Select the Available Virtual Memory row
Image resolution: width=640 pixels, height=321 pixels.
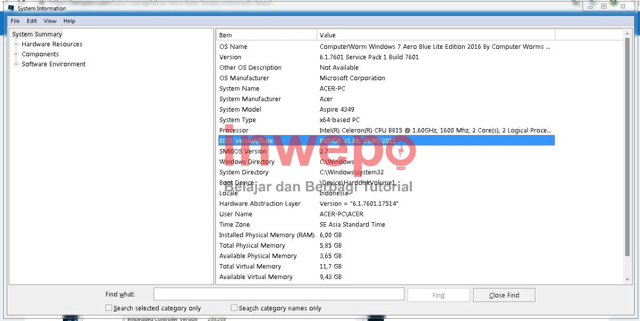point(386,277)
